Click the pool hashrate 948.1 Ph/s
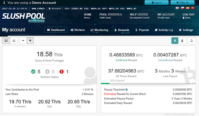Image resolution: width=199 pixels, height=116 pixels. coord(38,9)
